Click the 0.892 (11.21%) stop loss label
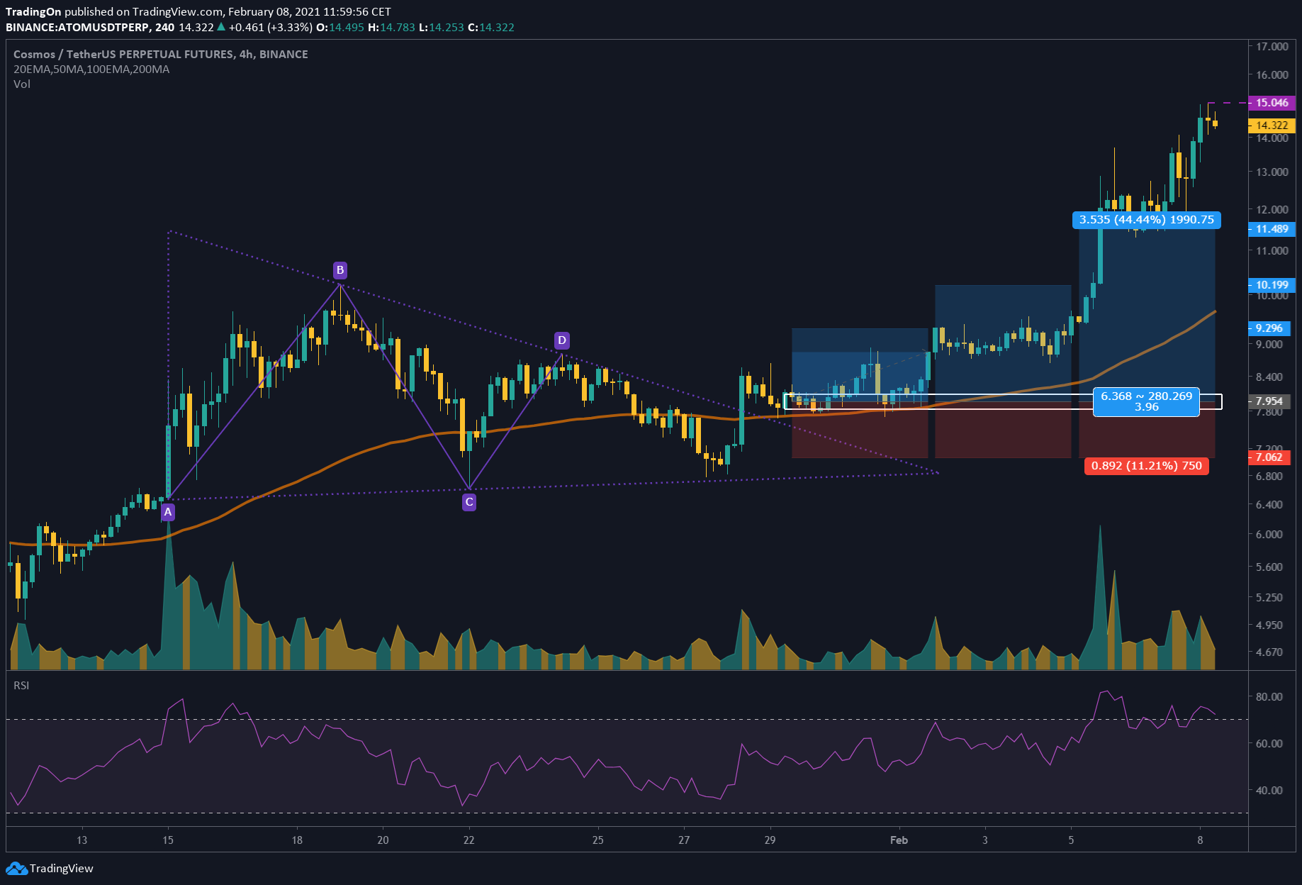Image resolution: width=1302 pixels, height=885 pixels. (x=1146, y=466)
